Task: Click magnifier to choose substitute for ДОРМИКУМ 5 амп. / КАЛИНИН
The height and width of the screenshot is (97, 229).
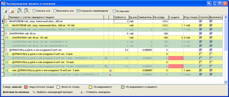Action: pos(106,58)
